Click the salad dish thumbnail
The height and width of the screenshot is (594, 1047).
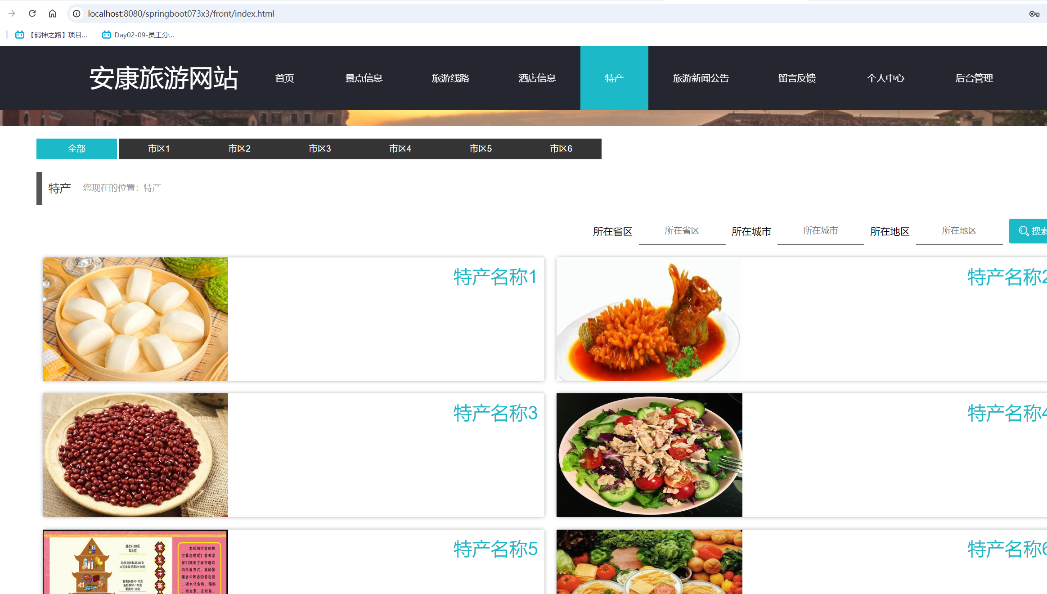(x=649, y=455)
